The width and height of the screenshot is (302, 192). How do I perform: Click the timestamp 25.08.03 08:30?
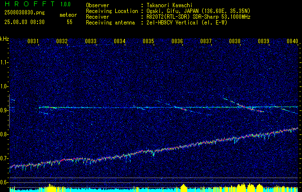click(24, 22)
